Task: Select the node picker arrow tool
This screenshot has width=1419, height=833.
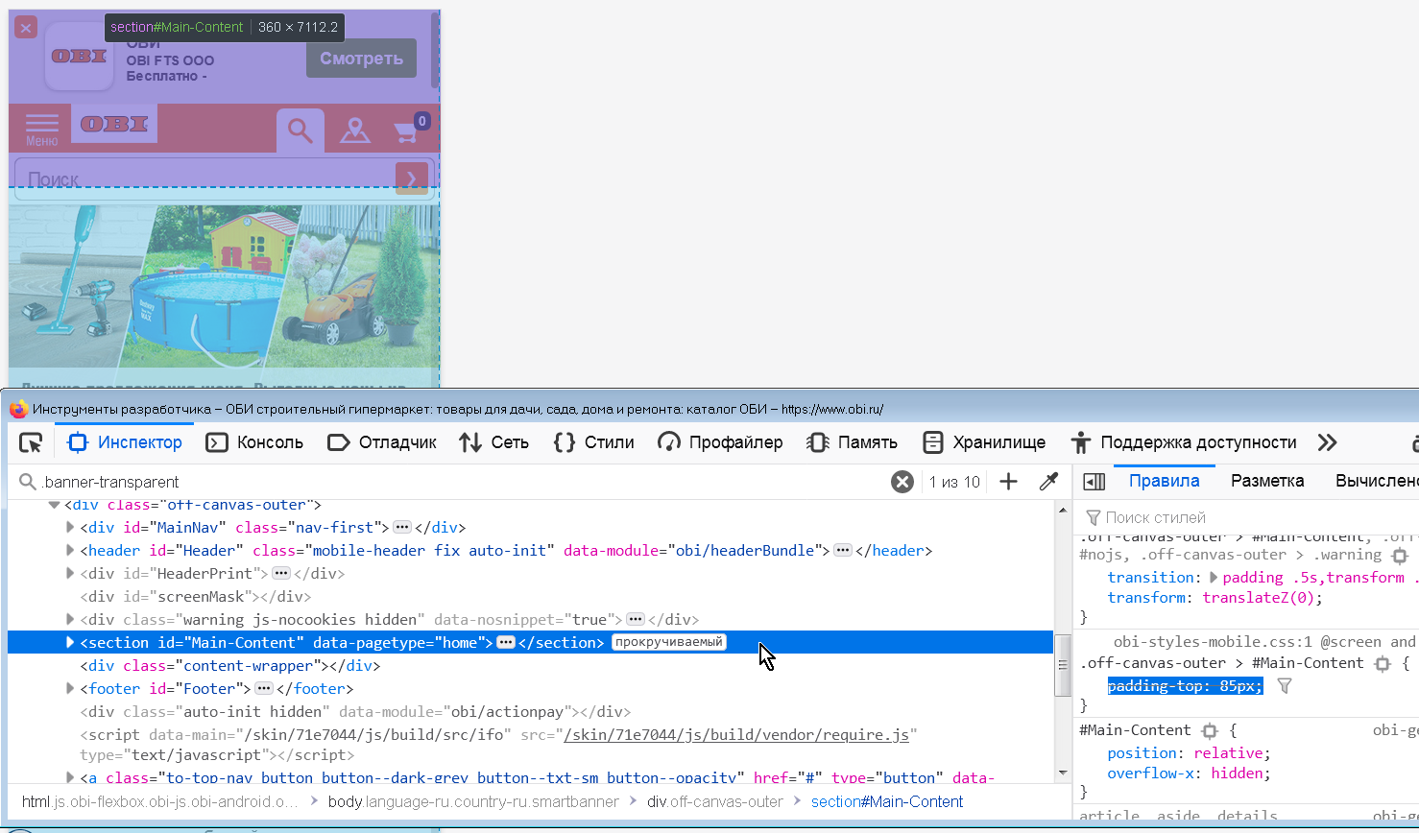Action: (x=31, y=442)
